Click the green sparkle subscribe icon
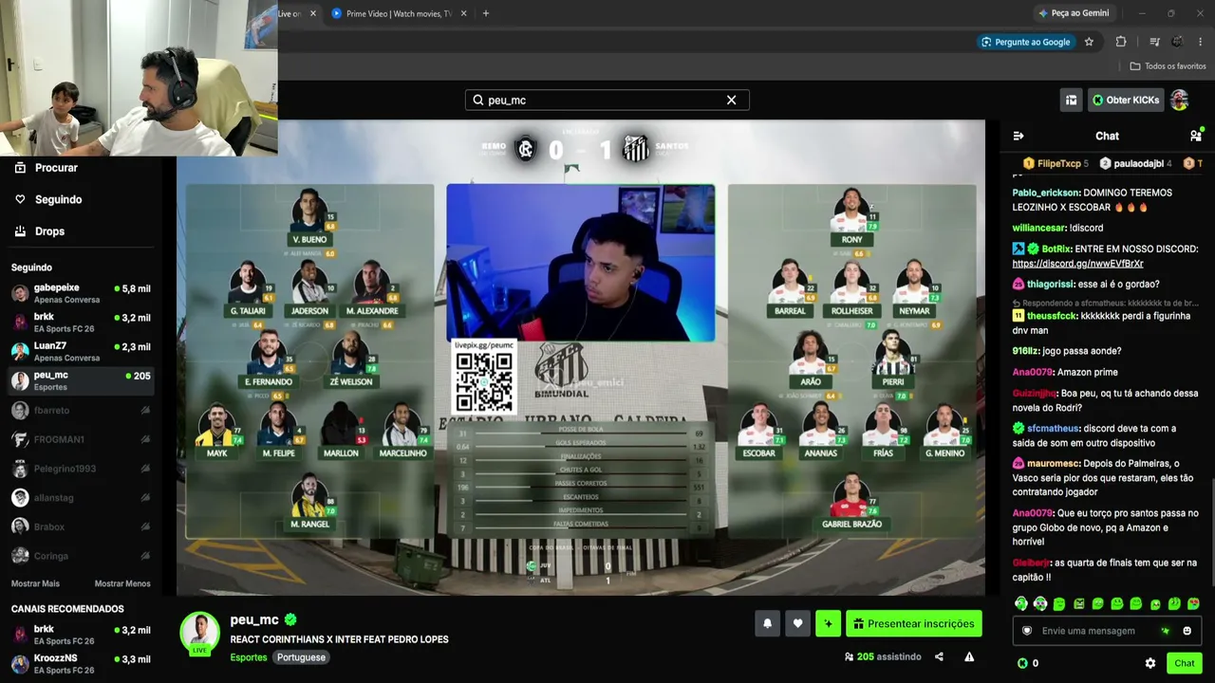This screenshot has height=683, width=1215. tap(828, 623)
